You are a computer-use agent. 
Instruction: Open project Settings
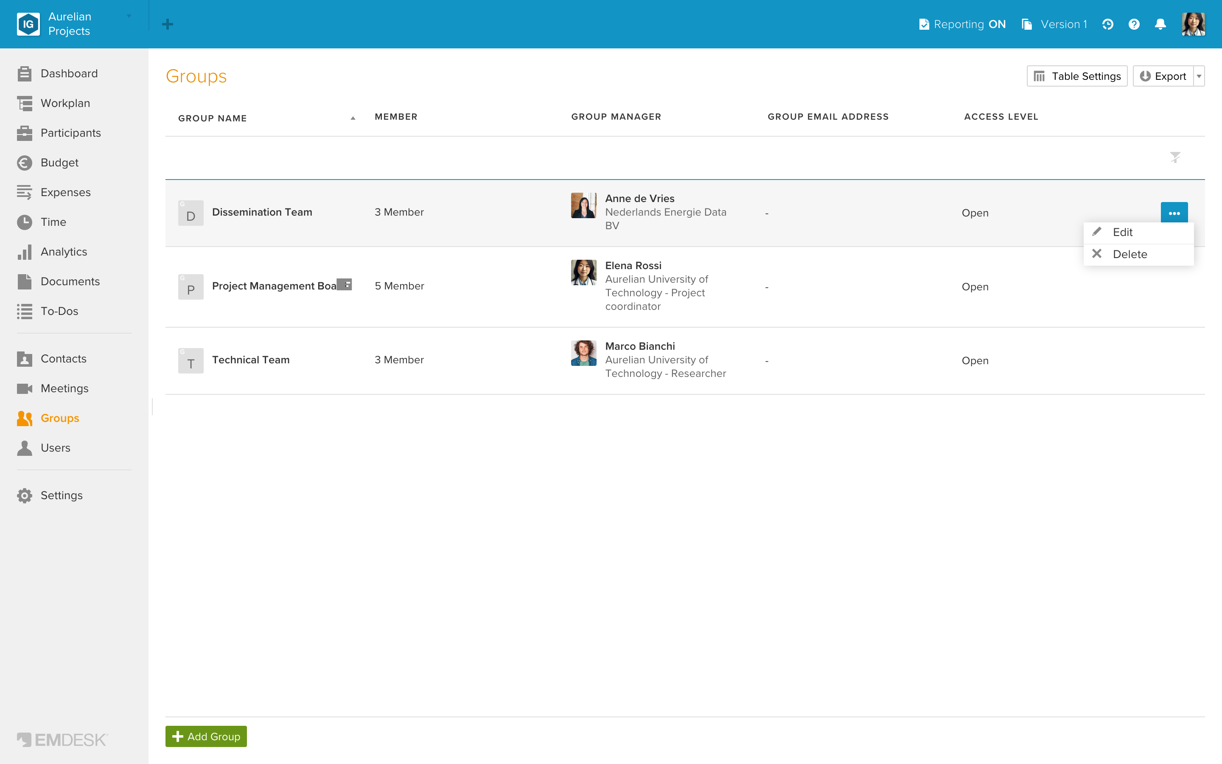click(x=50, y=496)
